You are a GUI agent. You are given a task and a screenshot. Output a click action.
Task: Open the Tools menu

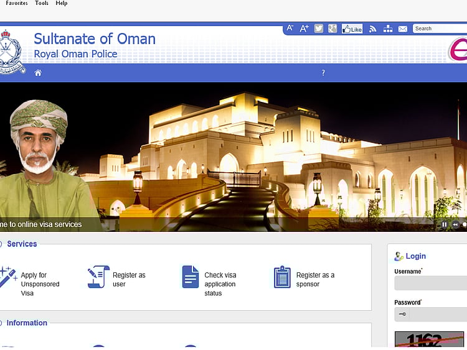42,3
